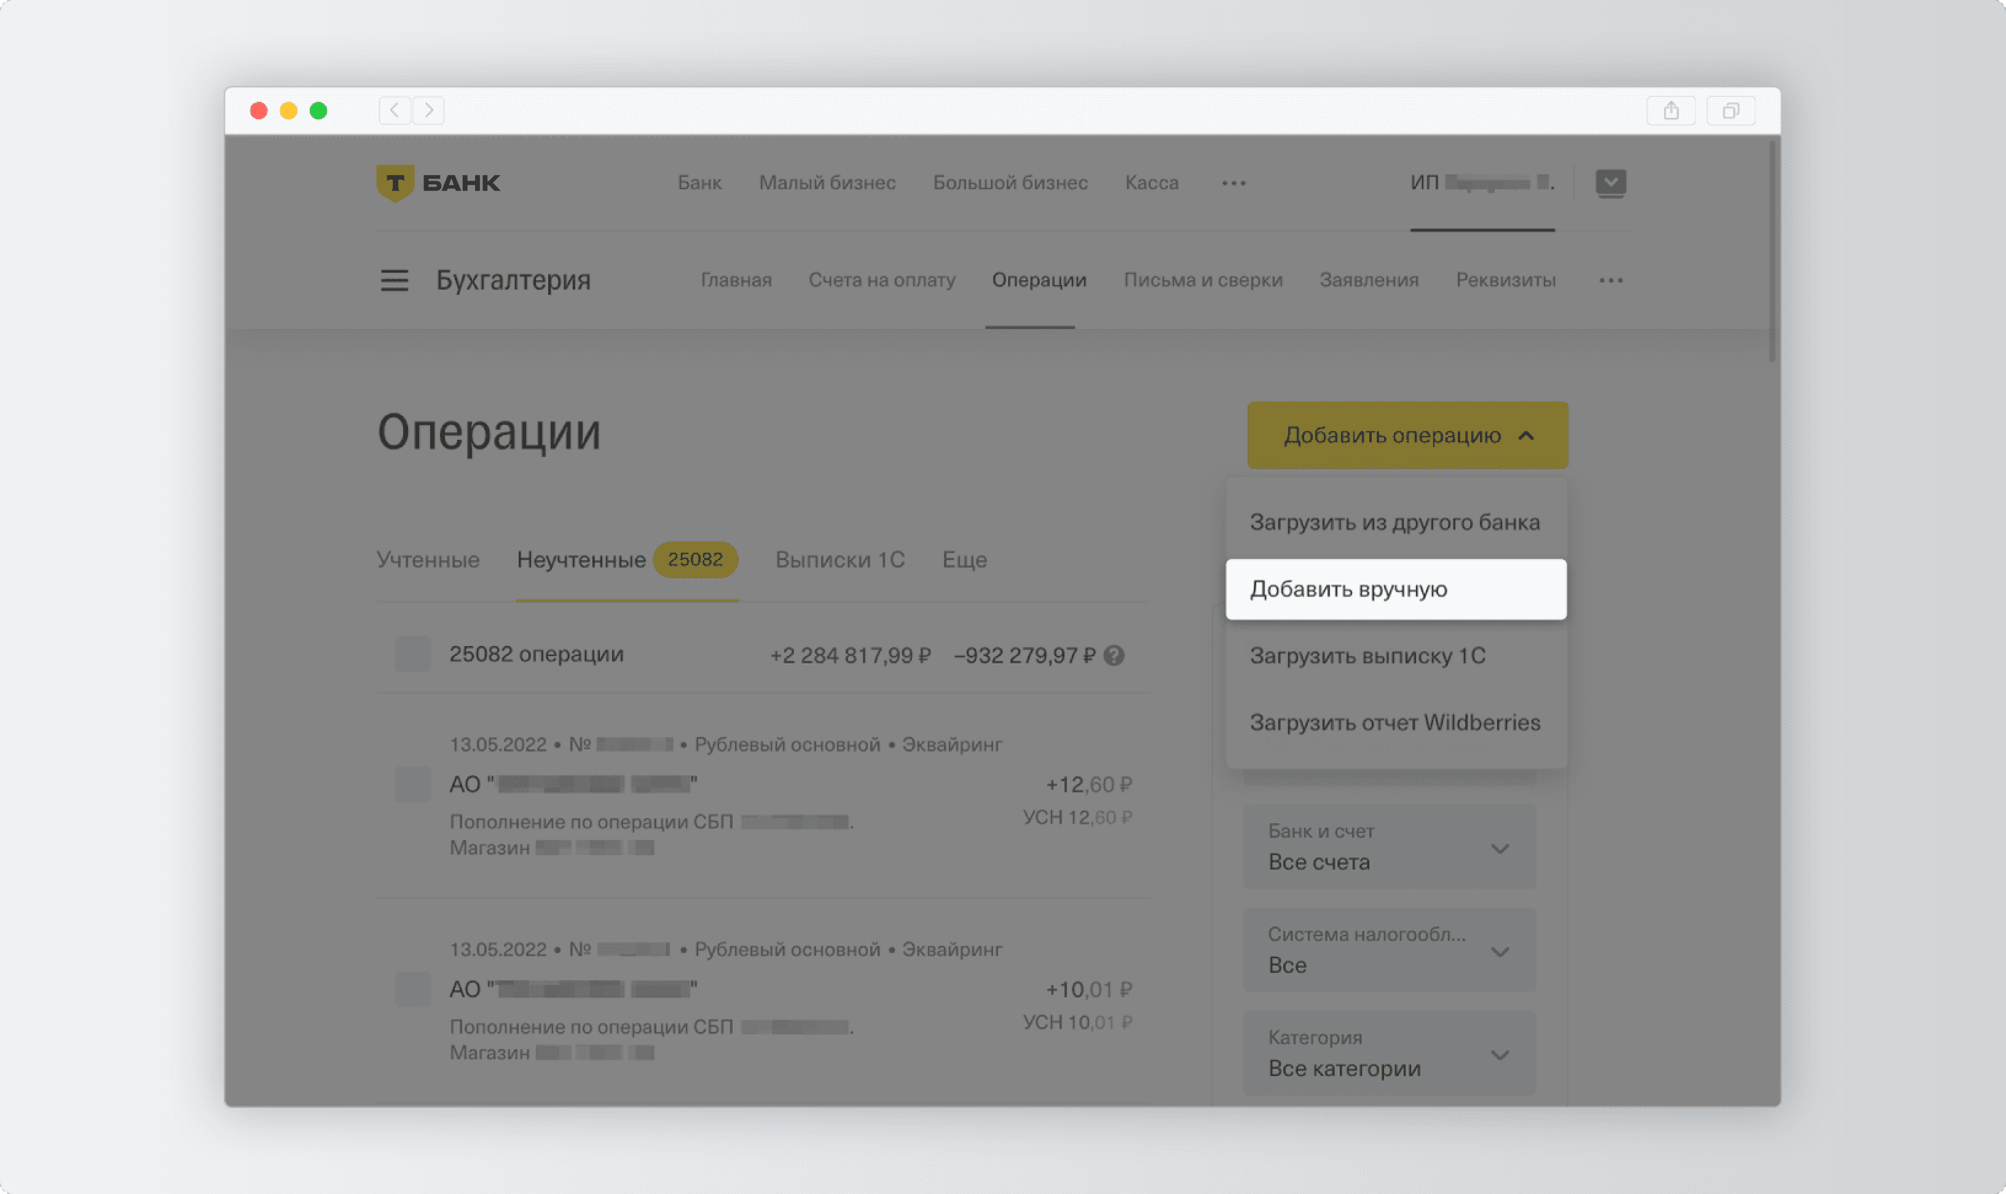2006x1194 pixels.
Task: Open the 13.05.2022 operation with +10,01 ₽
Action: tap(763, 1000)
